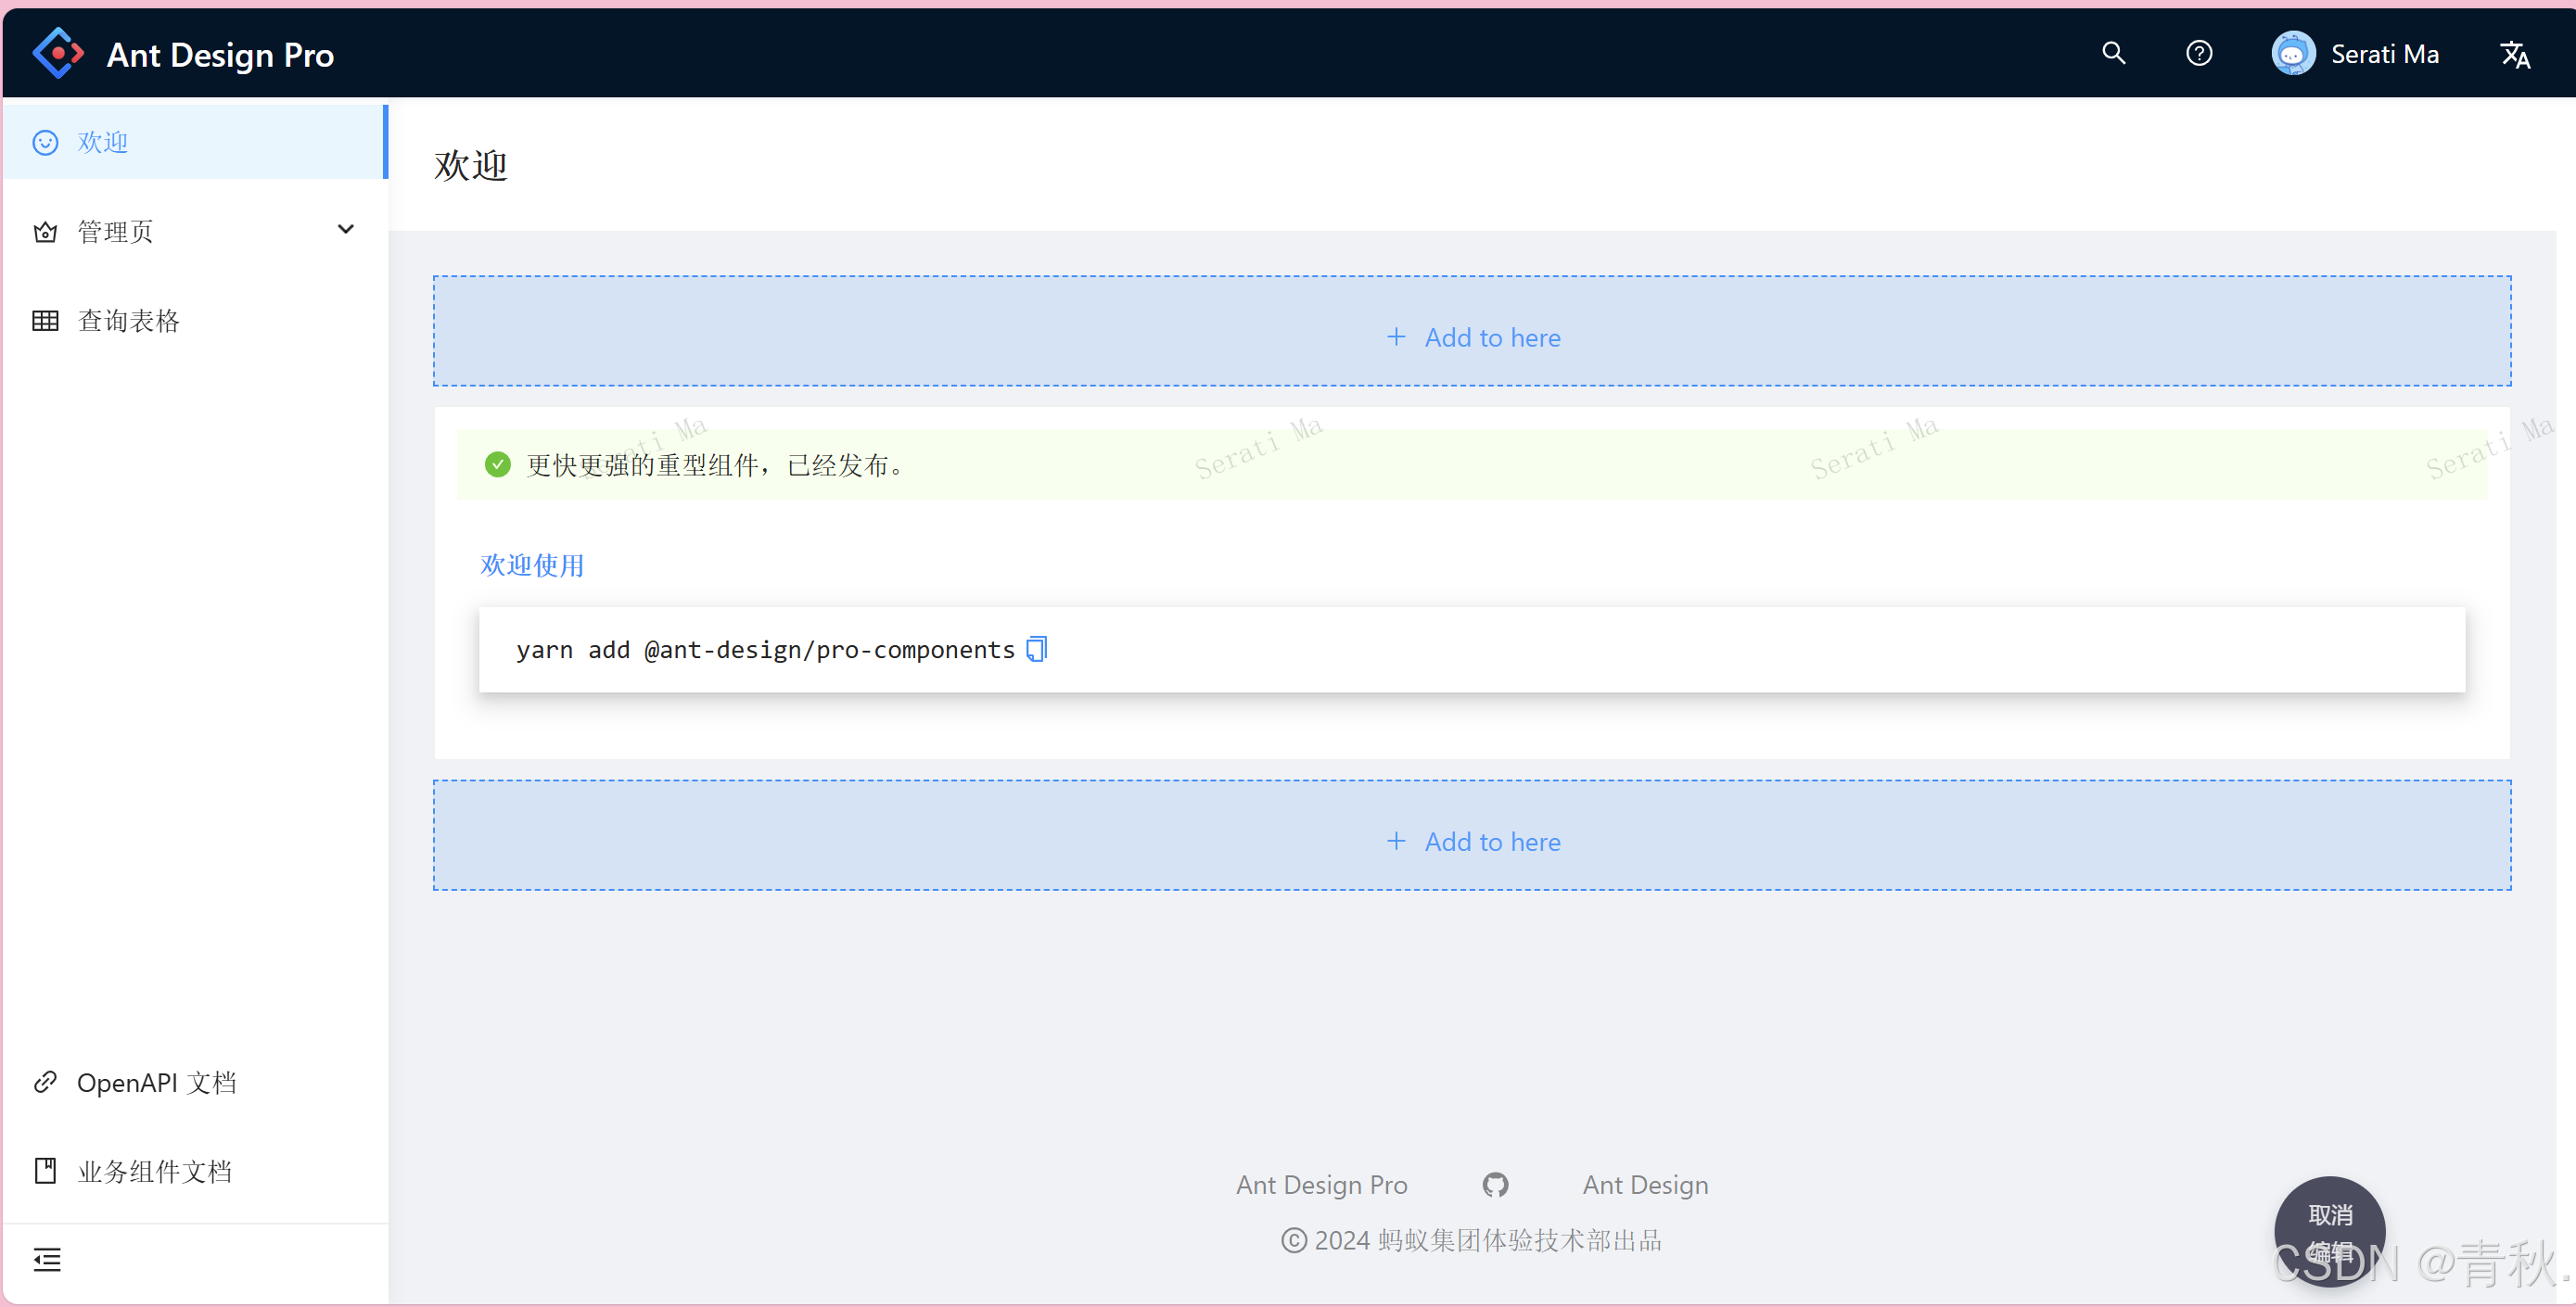Open the 查询表格 menu item

coord(128,320)
